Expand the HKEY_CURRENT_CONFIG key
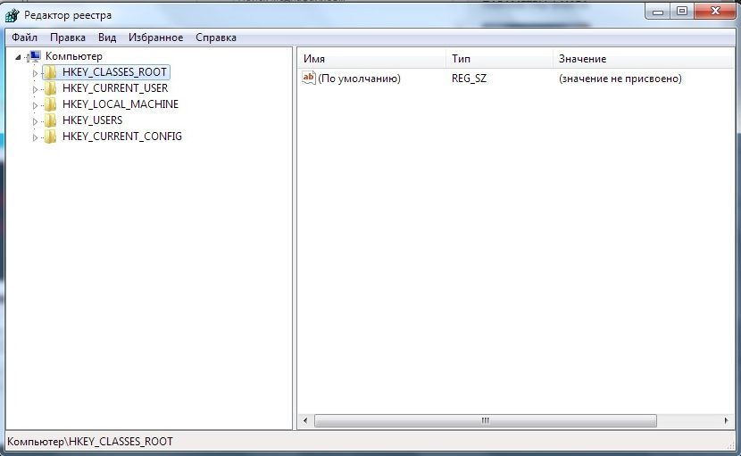The height and width of the screenshot is (456, 741). pos(35,137)
